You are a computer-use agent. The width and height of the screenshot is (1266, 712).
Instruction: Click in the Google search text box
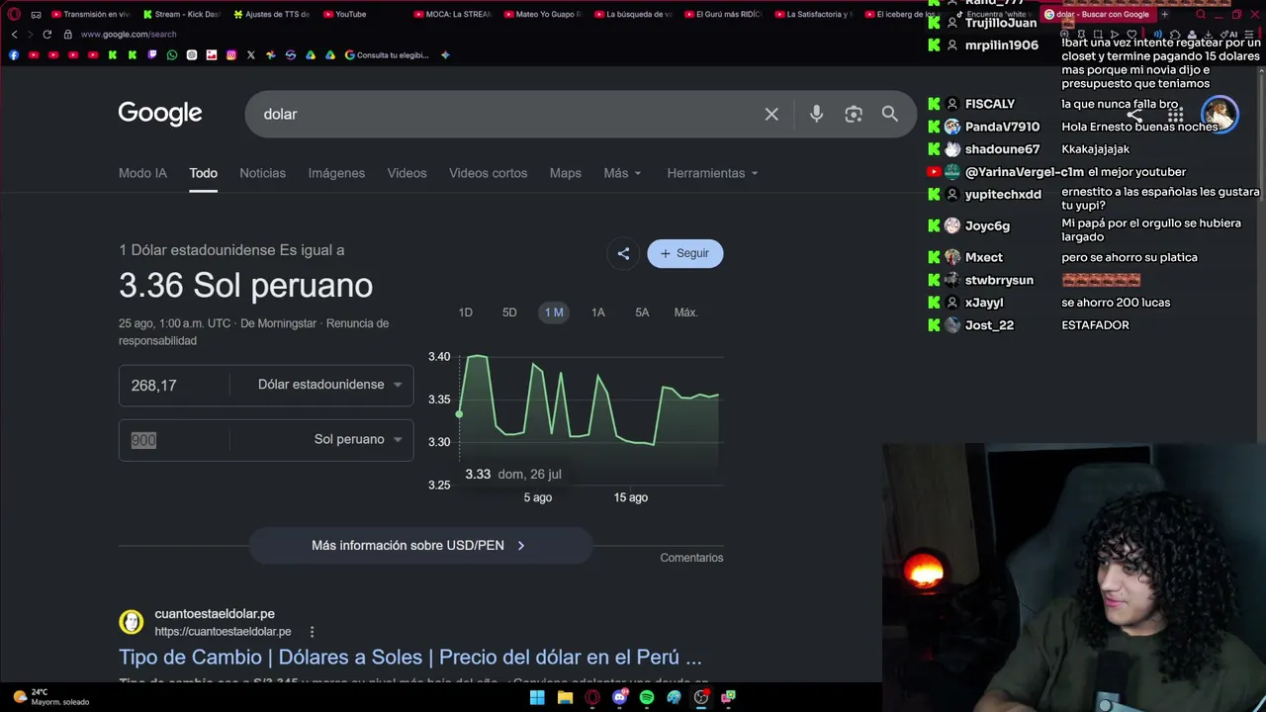pyautogui.click(x=504, y=114)
